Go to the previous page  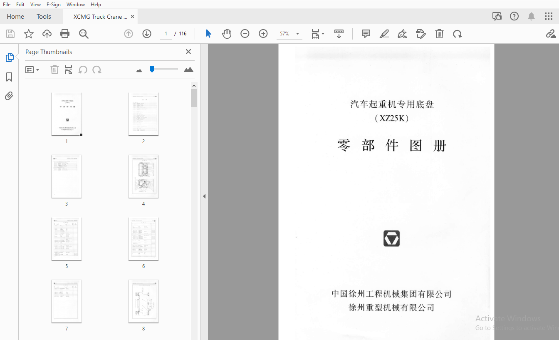[129, 34]
